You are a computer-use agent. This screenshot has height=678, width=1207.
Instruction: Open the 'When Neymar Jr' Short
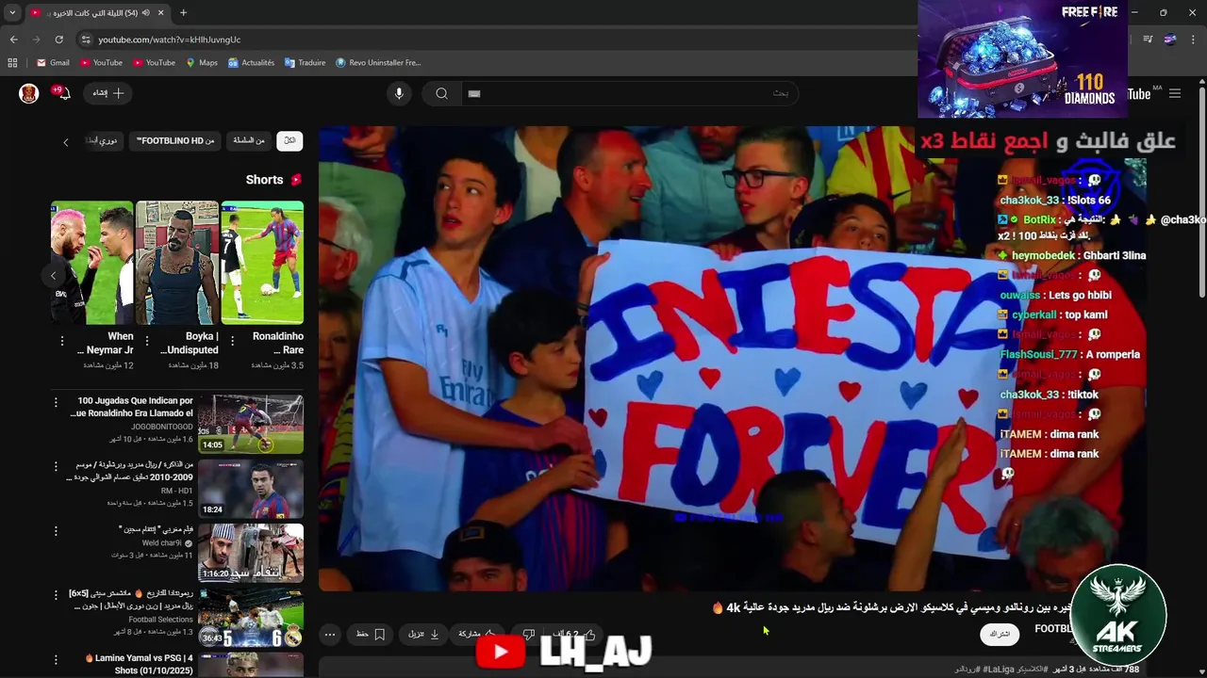pos(92,263)
